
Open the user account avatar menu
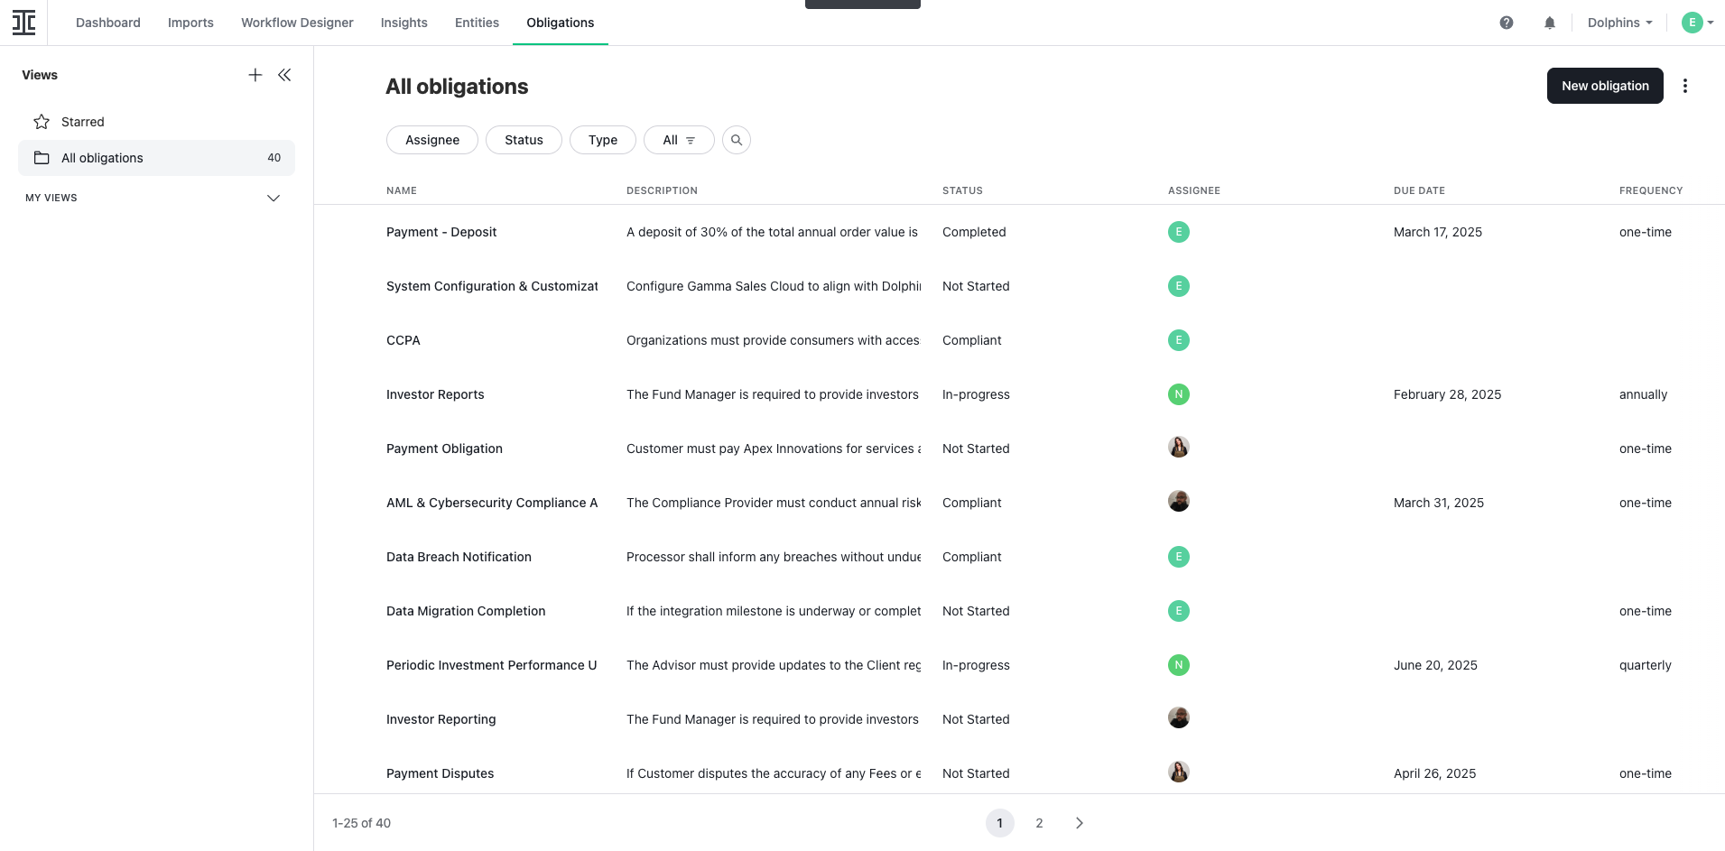point(1697,23)
